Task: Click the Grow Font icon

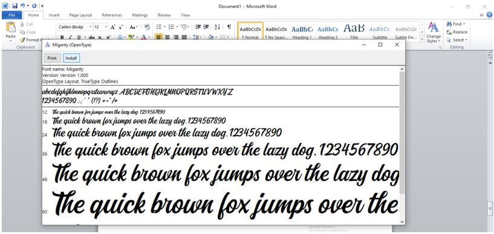Action: tap(113, 27)
